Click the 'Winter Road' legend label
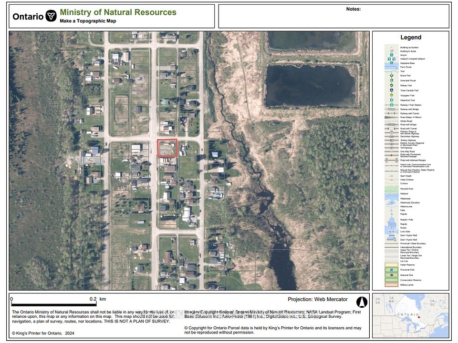This screenshot has width=458, height=343. point(406,121)
